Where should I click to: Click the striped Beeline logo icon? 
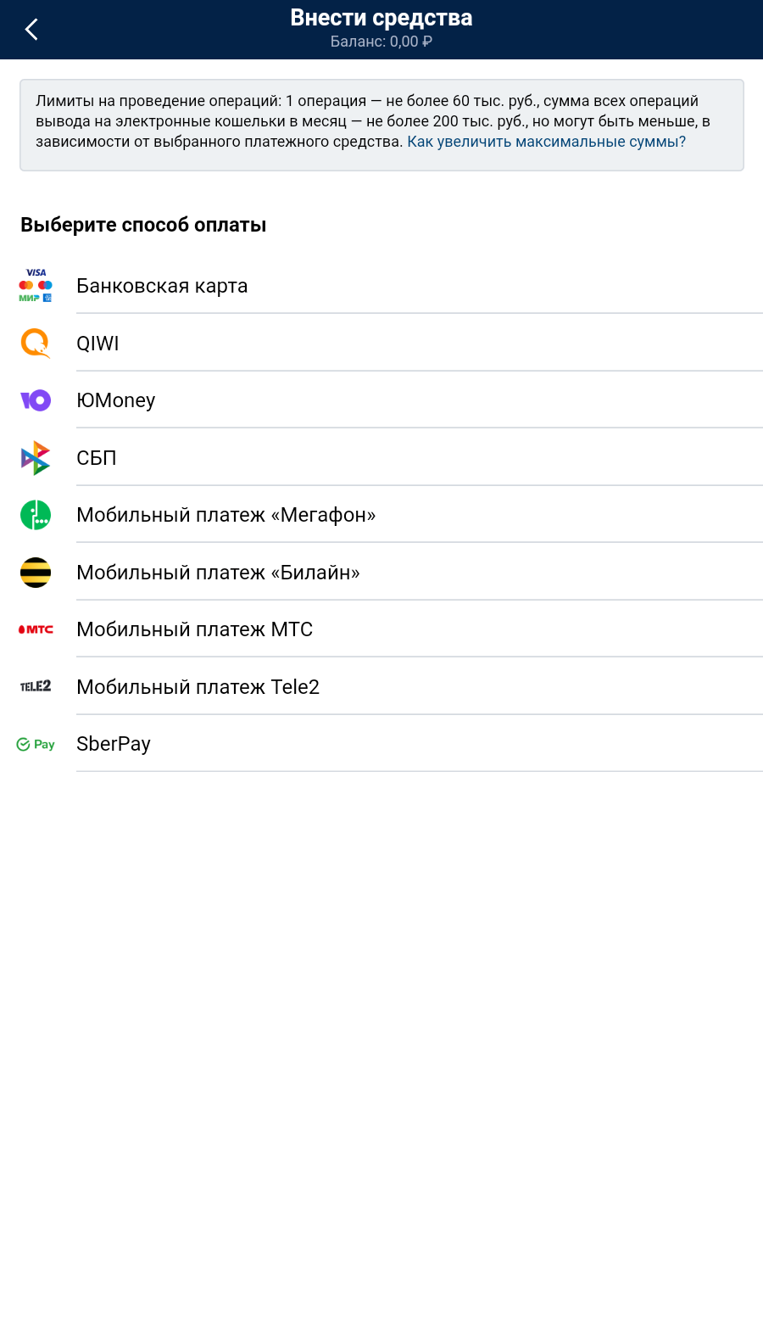pyautogui.click(x=36, y=573)
